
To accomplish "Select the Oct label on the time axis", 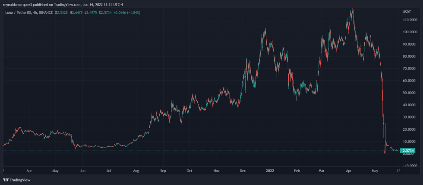I will click(189, 171).
